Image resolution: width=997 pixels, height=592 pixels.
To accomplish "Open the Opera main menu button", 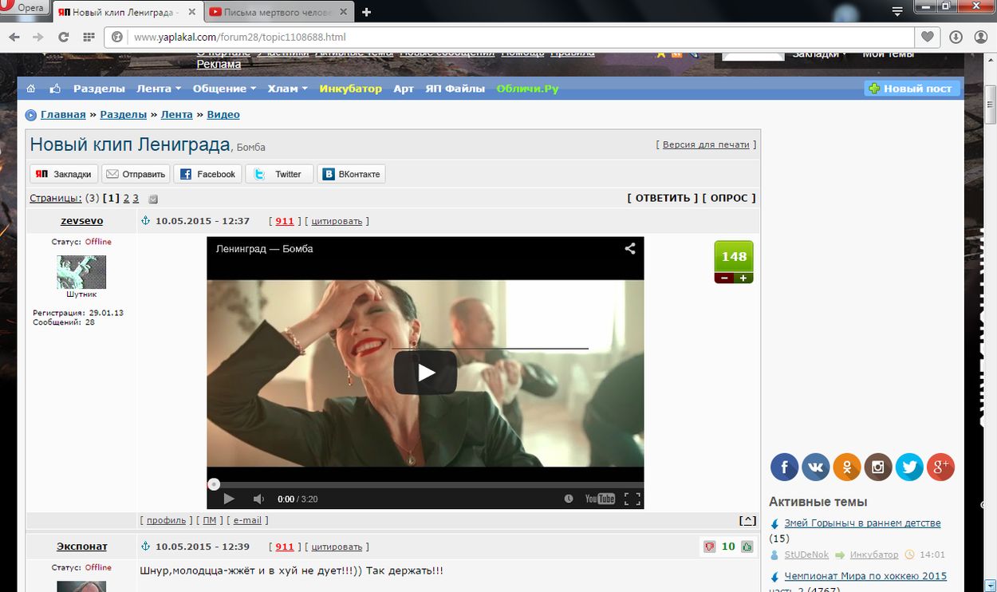I will pyautogui.click(x=25, y=7).
